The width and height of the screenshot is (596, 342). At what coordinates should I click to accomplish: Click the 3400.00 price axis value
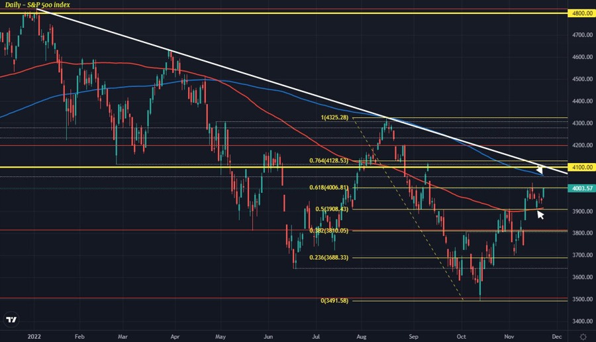click(x=582, y=321)
